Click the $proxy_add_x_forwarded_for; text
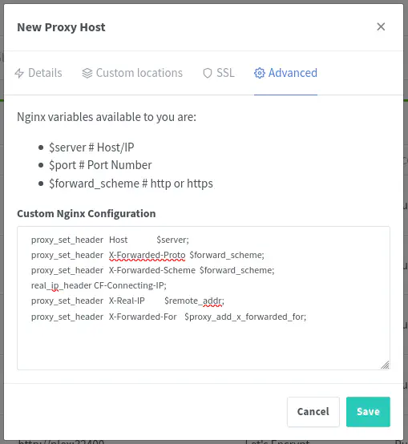Image resolution: width=408 pixels, height=444 pixels. coord(245,317)
